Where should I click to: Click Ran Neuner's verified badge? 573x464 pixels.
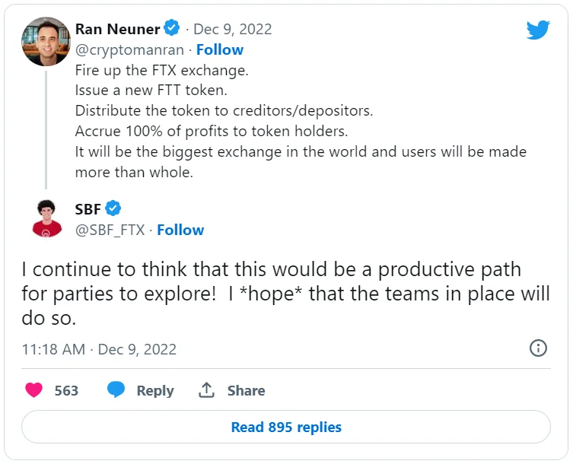pyautogui.click(x=173, y=29)
